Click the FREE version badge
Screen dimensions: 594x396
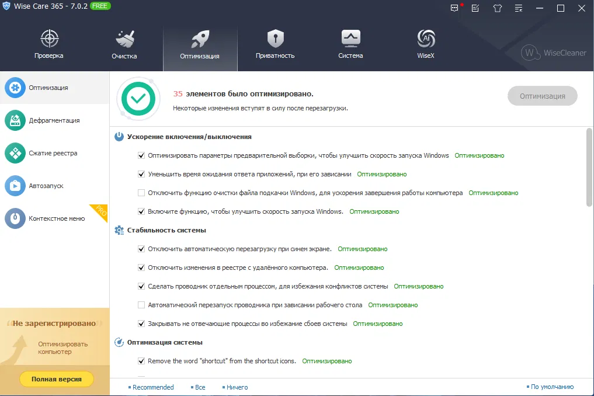100,6
